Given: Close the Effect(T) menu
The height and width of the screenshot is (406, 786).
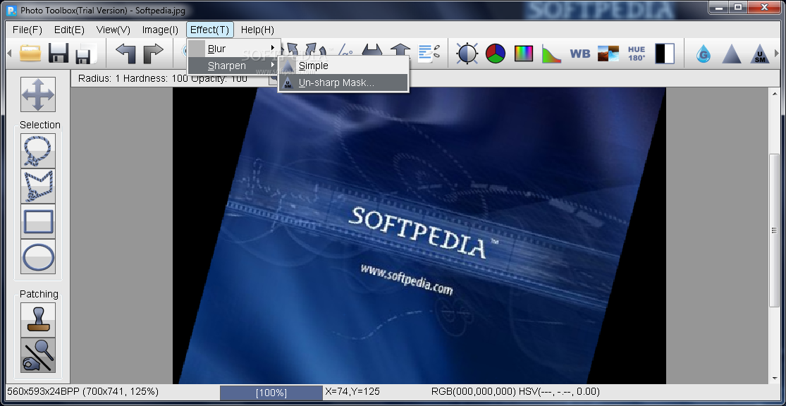Looking at the screenshot, I should [x=209, y=30].
